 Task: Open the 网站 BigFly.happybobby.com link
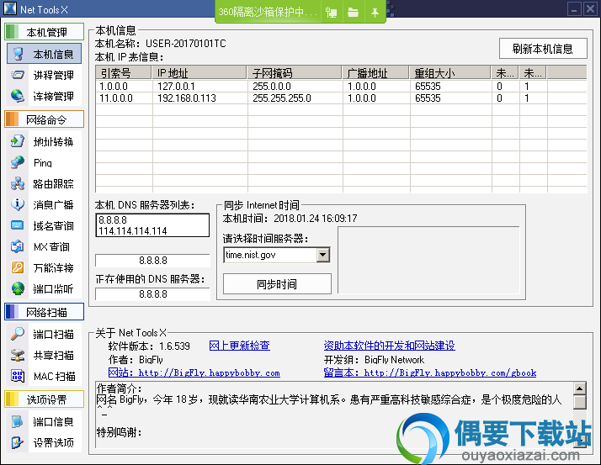click(x=194, y=373)
